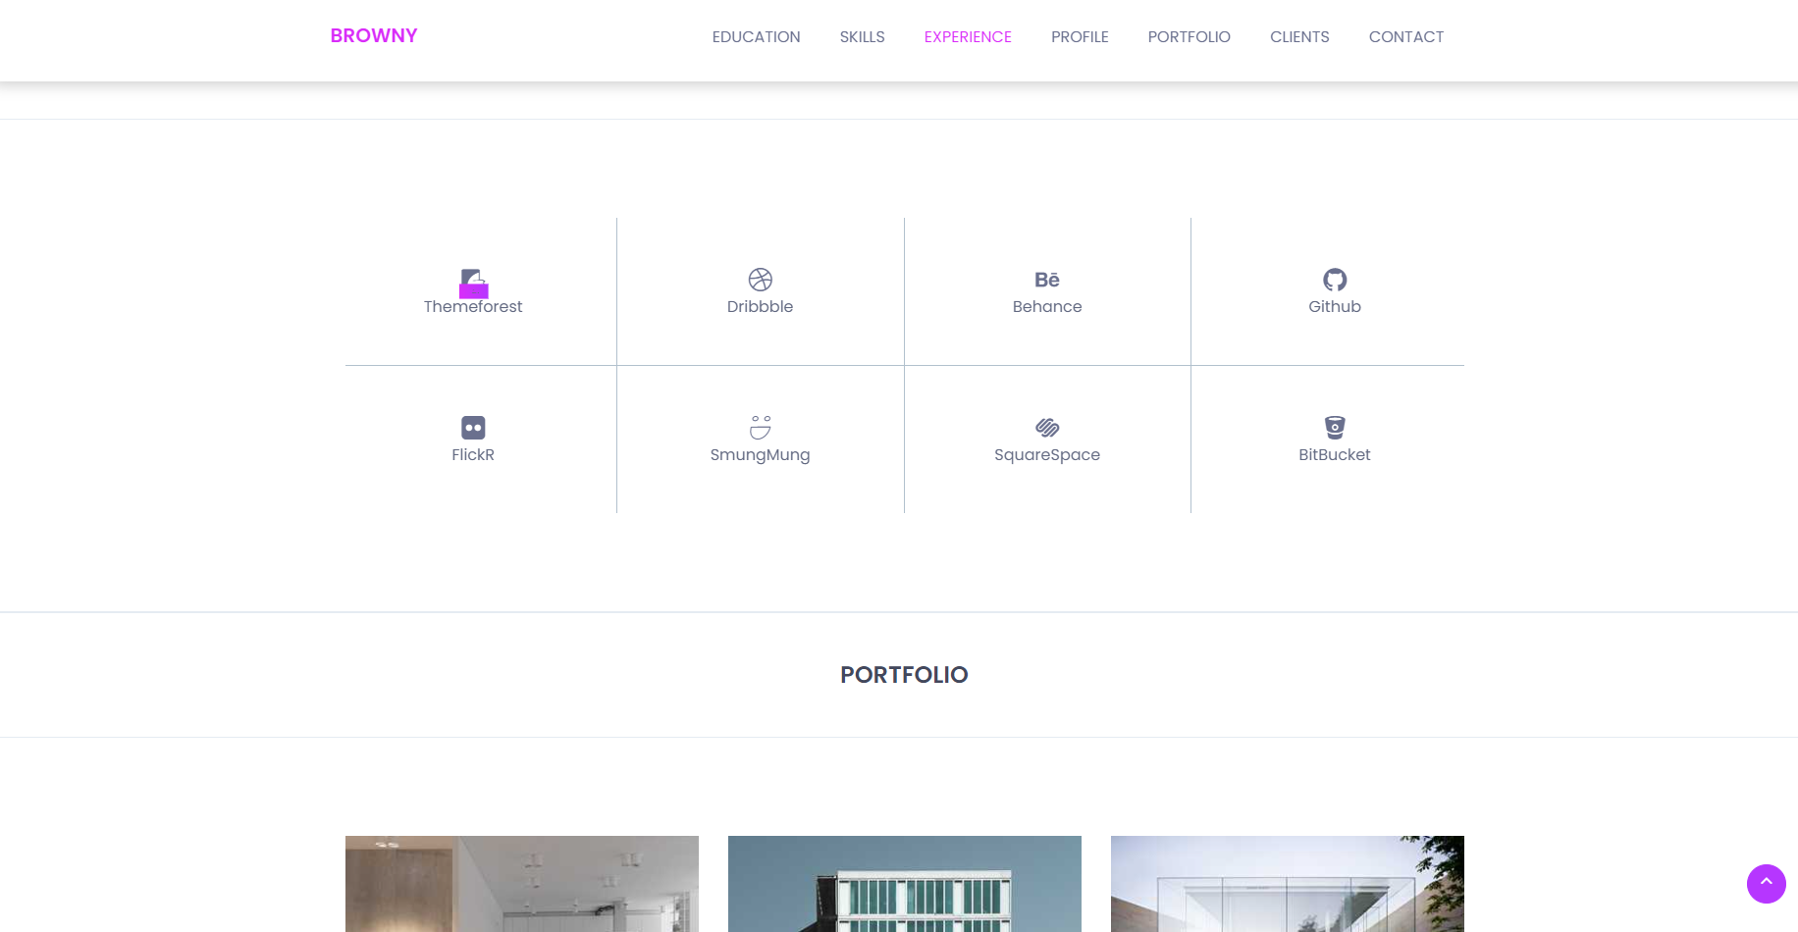Click the BROWNY logo link
Viewport: 1798px width, 932px height.
click(x=374, y=36)
